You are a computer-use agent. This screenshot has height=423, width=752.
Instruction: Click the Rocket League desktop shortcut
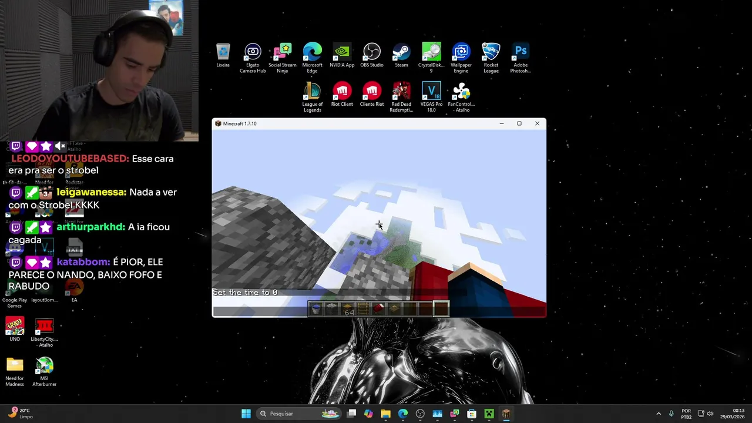coord(491,58)
